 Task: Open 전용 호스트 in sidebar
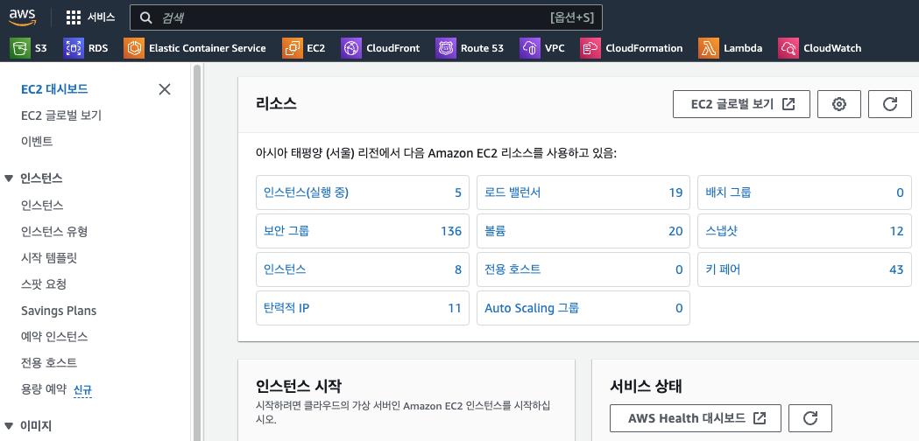click(49, 362)
